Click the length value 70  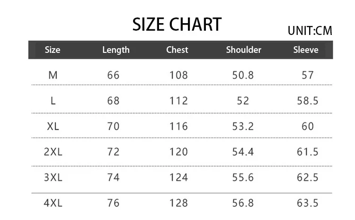(114, 126)
